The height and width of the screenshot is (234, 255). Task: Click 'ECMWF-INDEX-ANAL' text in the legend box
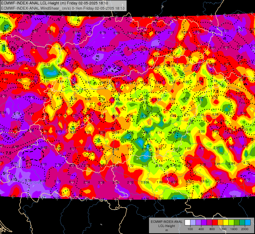pyautogui.click(x=166, y=222)
